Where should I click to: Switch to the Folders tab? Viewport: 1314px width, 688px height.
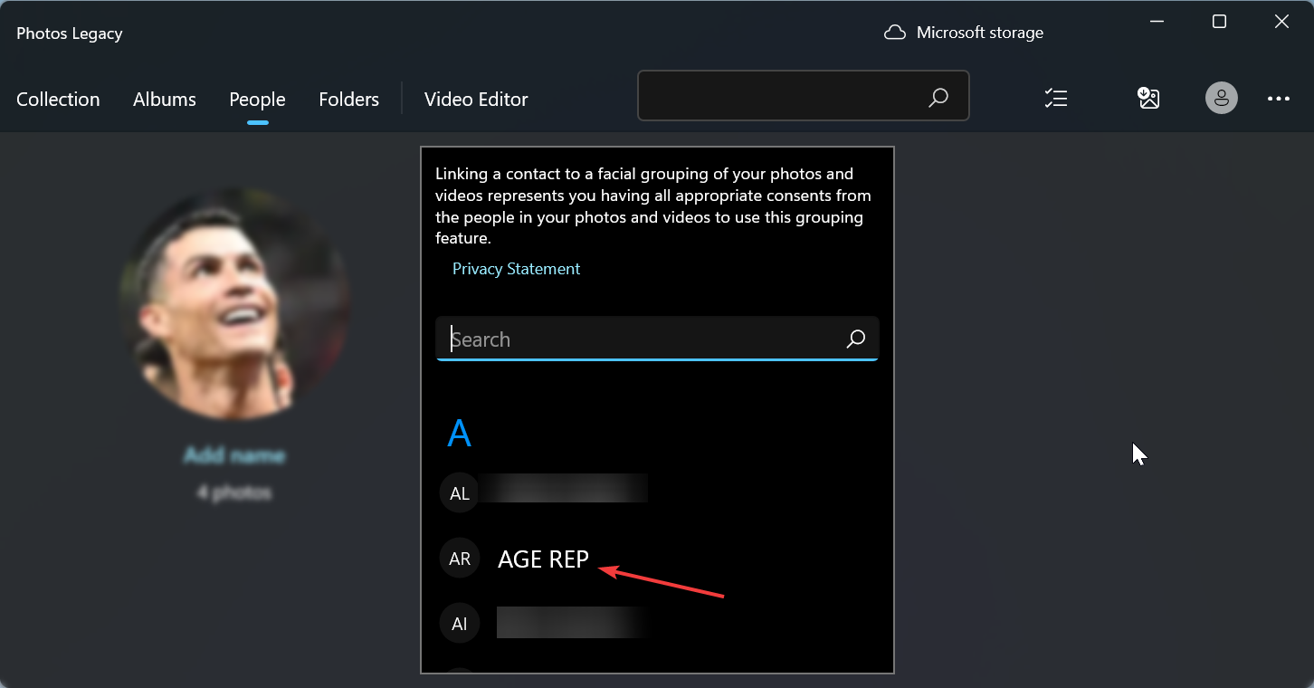pyautogui.click(x=348, y=100)
